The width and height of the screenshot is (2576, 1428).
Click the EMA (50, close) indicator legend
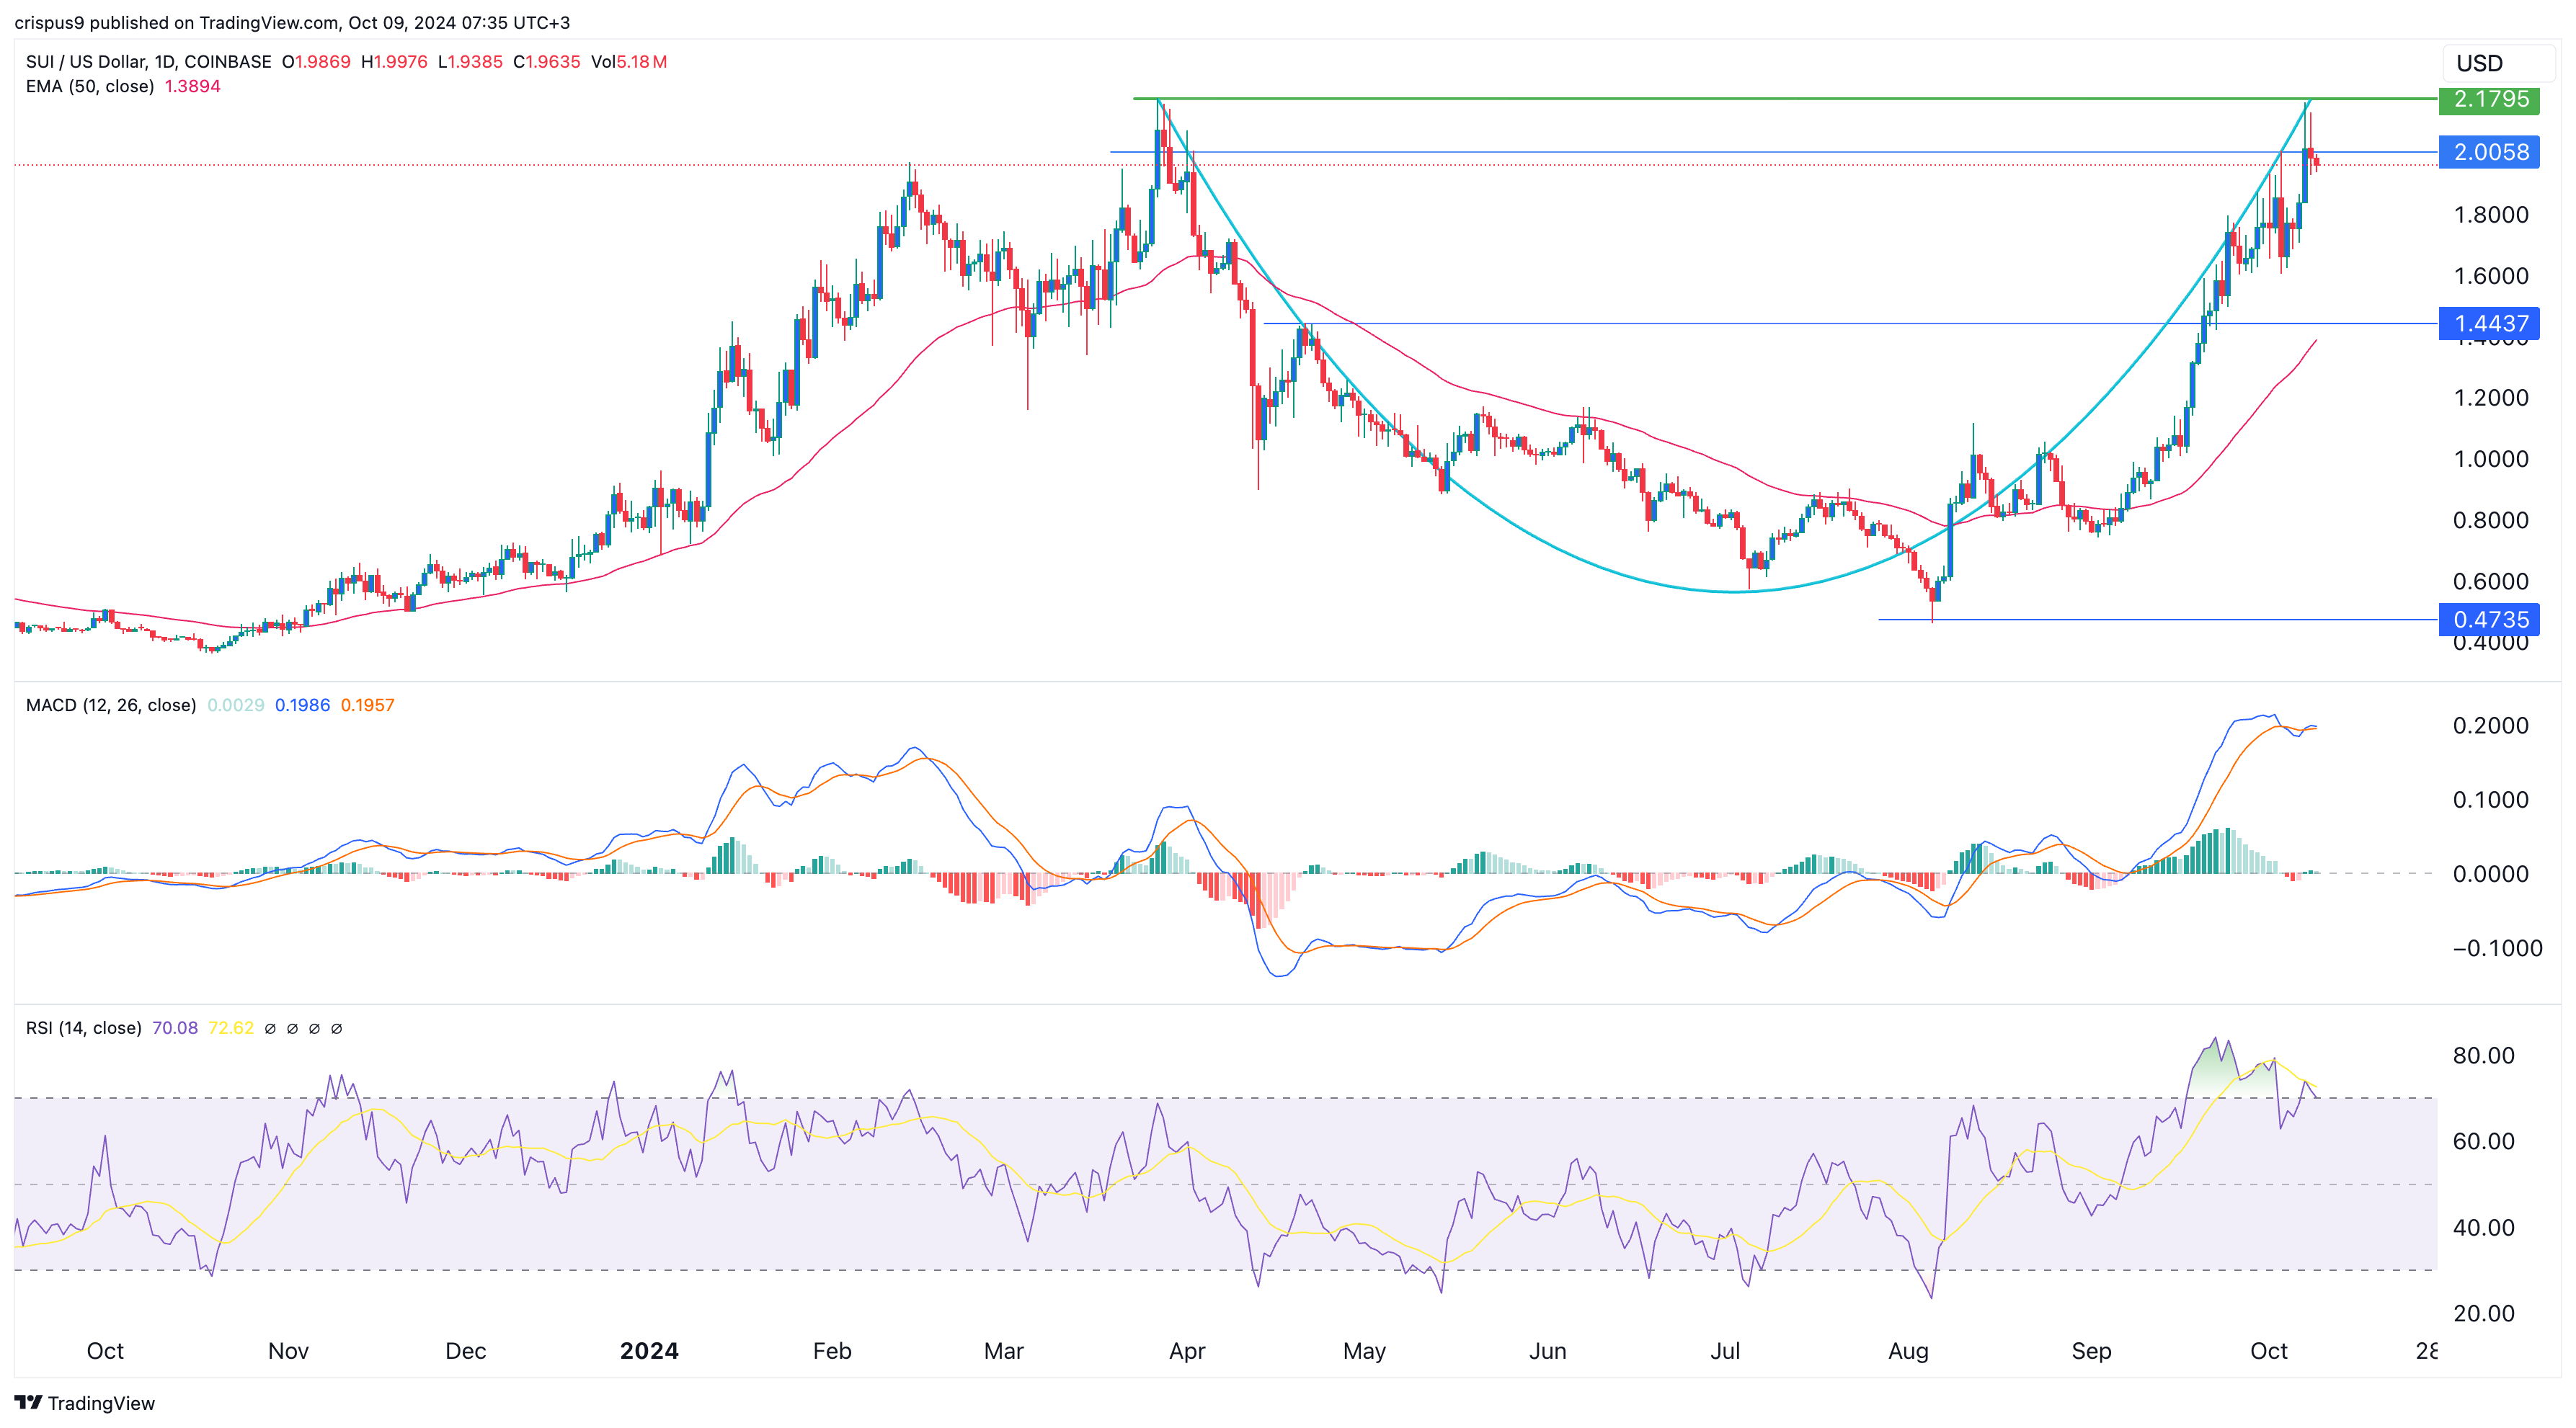(x=90, y=86)
